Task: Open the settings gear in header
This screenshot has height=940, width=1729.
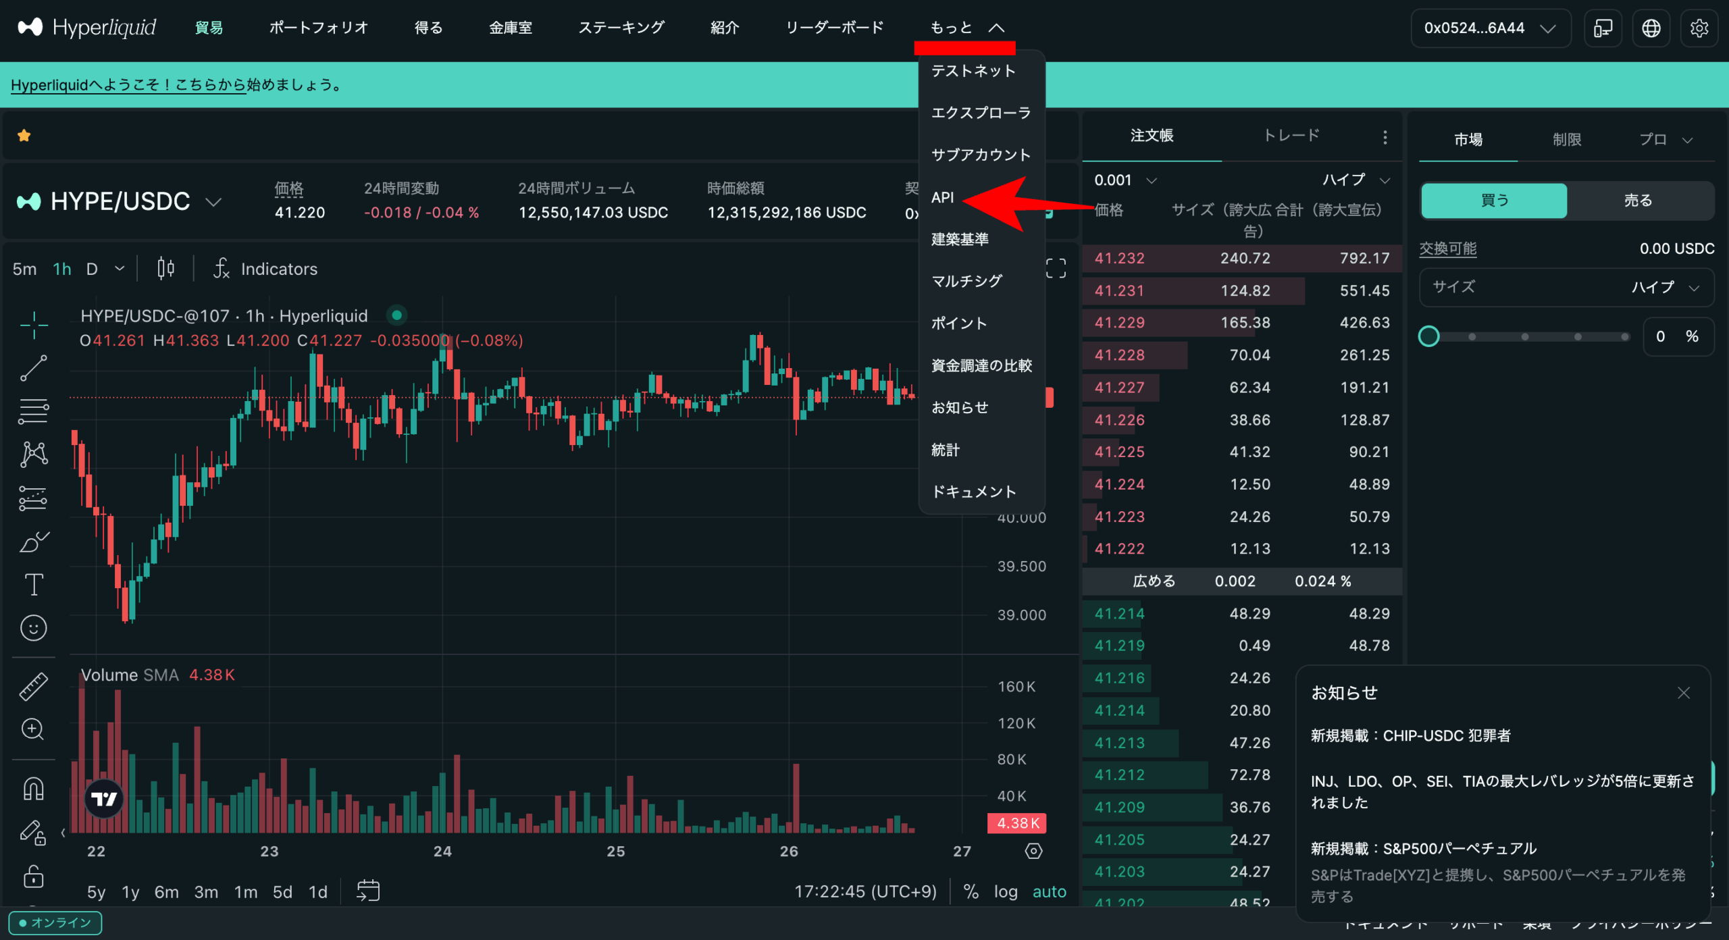Action: click(1699, 28)
